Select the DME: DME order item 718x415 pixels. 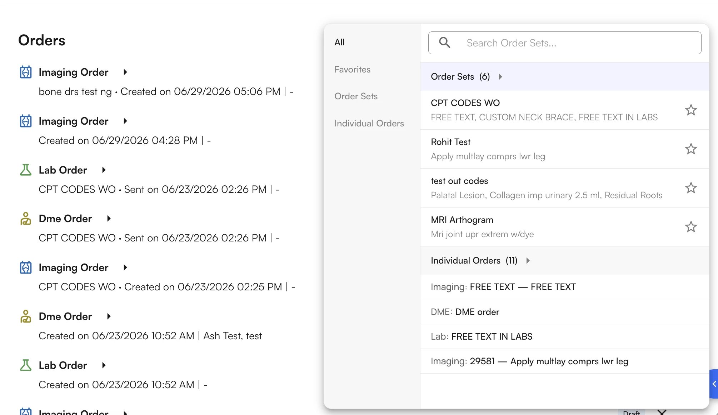pyautogui.click(x=564, y=312)
